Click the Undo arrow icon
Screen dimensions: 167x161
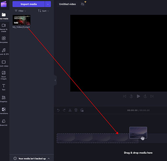(x=58, y=110)
